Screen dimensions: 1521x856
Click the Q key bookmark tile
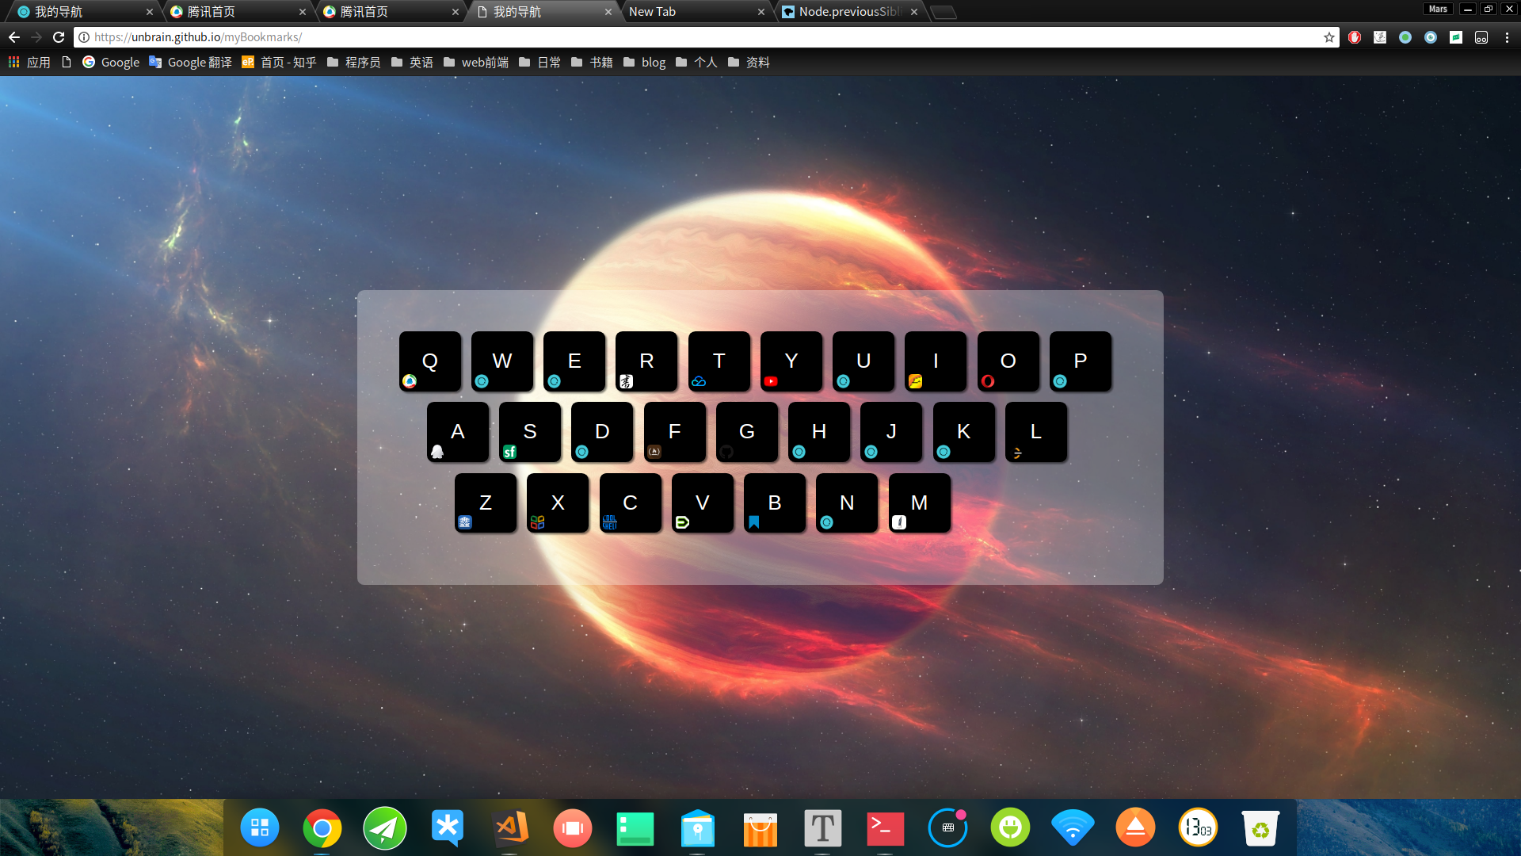(430, 361)
